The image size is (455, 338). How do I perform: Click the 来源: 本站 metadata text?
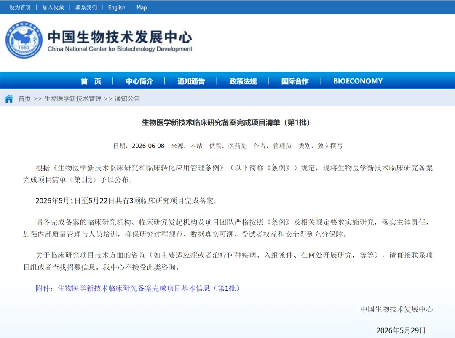[x=187, y=146]
